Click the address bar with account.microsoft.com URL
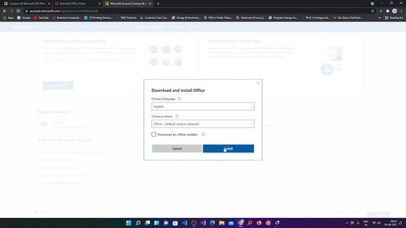 pos(197,11)
